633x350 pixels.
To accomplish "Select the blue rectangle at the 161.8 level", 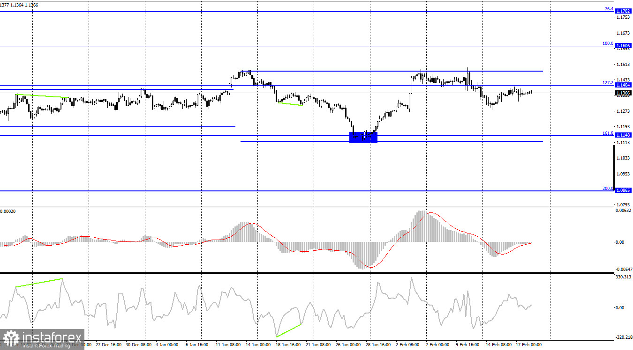I will click(x=363, y=137).
